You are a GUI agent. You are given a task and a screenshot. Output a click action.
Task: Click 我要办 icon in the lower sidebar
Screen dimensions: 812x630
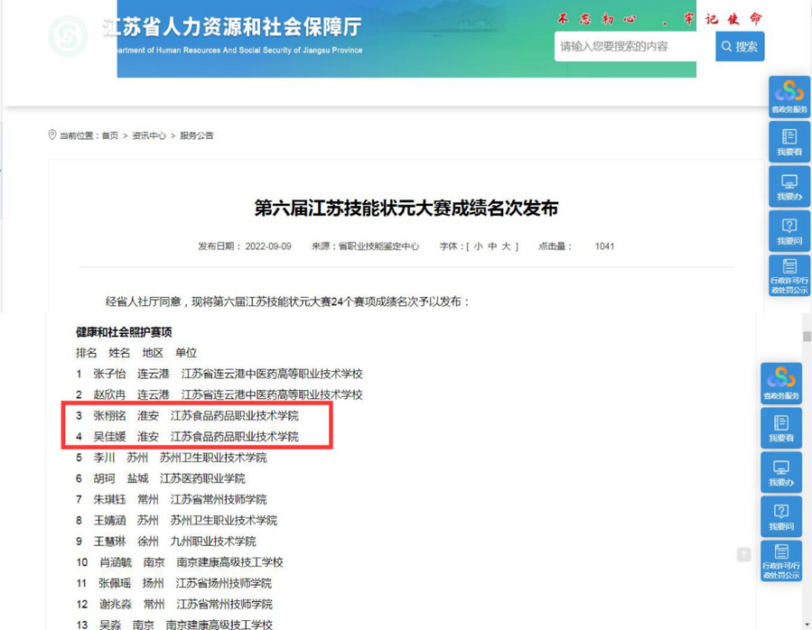click(x=780, y=472)
